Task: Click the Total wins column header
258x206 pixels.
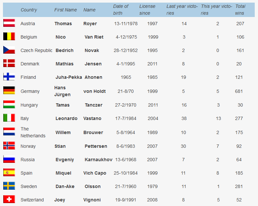Action: pos(240,10)
